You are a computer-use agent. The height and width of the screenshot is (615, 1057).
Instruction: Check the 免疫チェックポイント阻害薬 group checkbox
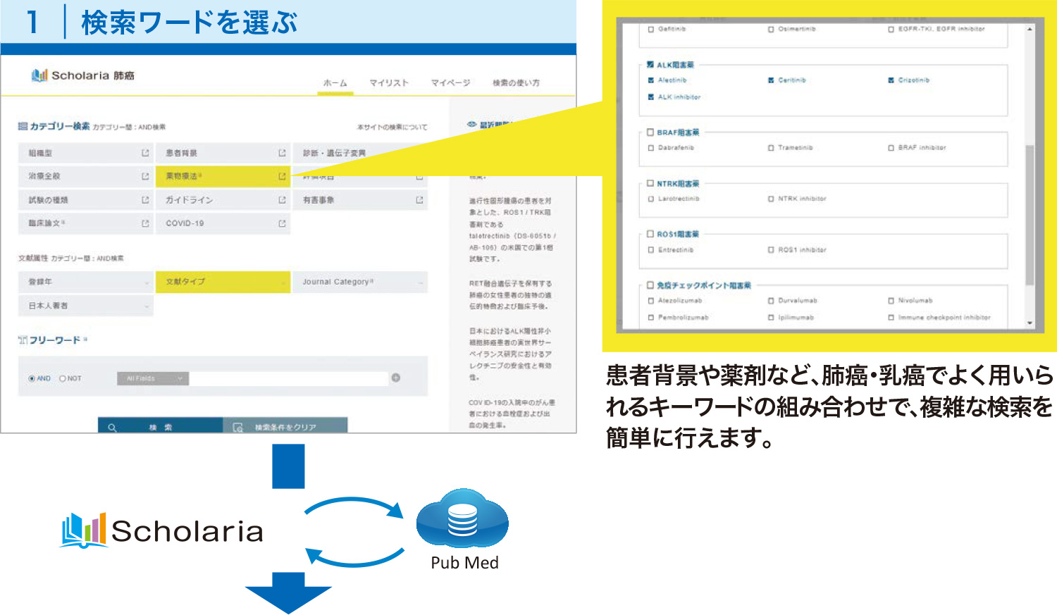(x=650, y=285)
